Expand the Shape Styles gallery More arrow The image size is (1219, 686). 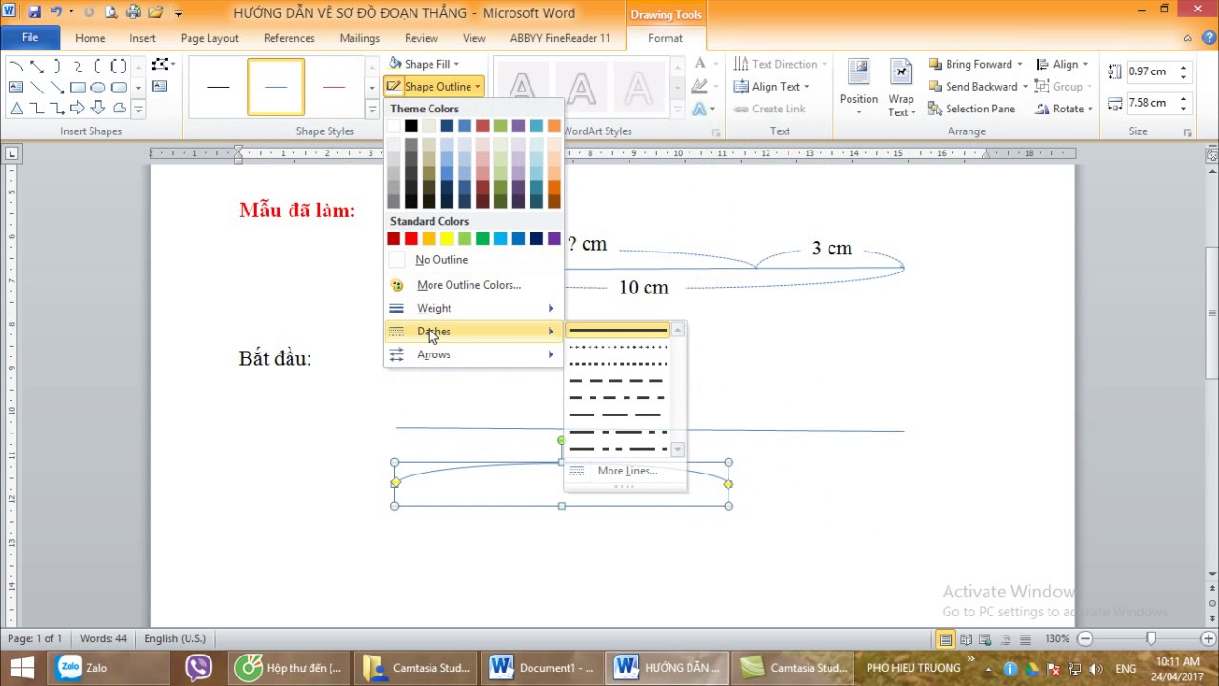tap(372, 111)
